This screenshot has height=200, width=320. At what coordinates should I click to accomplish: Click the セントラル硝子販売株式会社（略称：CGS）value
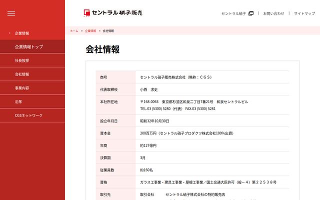coord(176,77)
